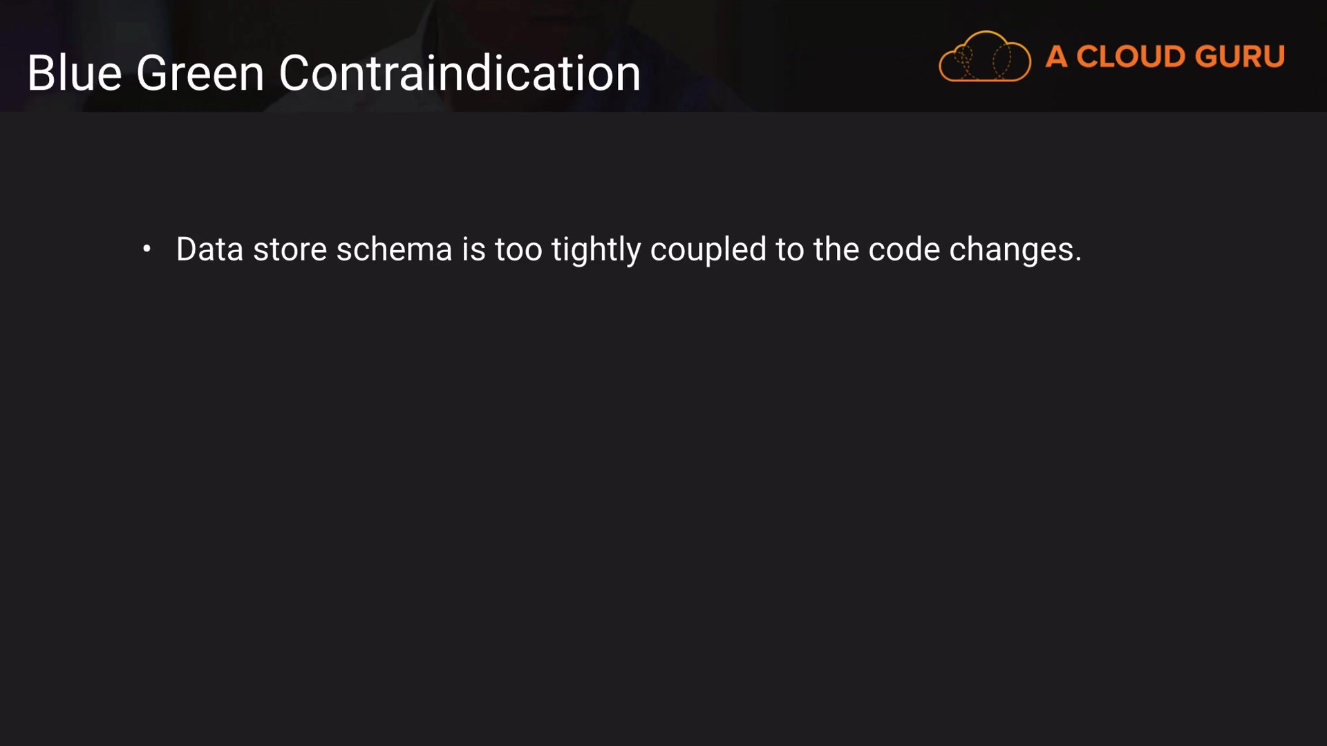The image size is (1327, 746).
Task: Click the "A CLOUD GURU" brand text
Action: click(x=1165, y=57)
